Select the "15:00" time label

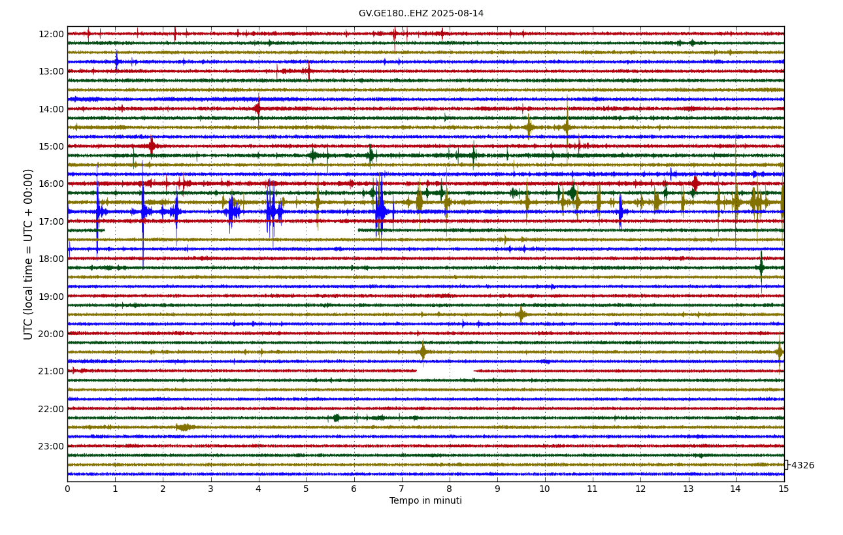[52, 146]
